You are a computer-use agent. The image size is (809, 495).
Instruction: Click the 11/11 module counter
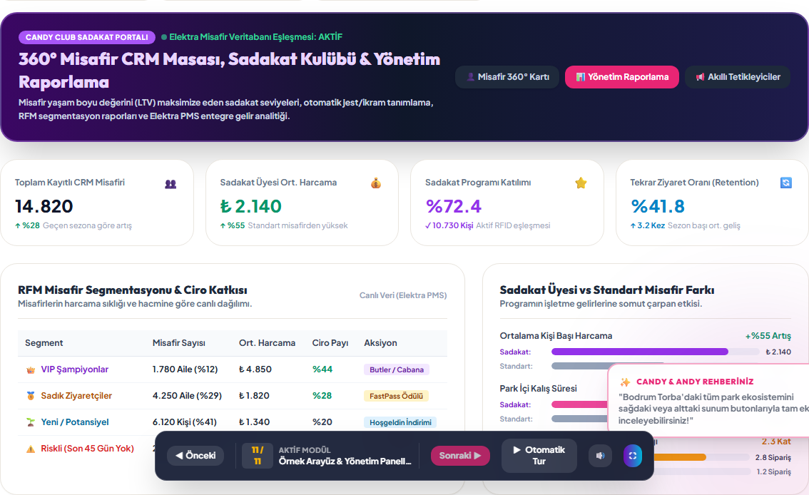click(258, 456)
